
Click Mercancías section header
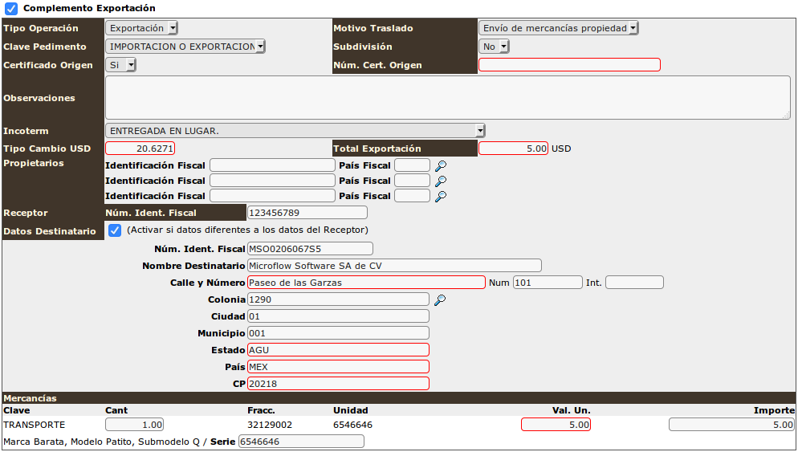pos(399,398)
